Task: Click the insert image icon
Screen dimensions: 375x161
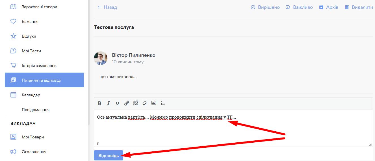Action: 154,103
